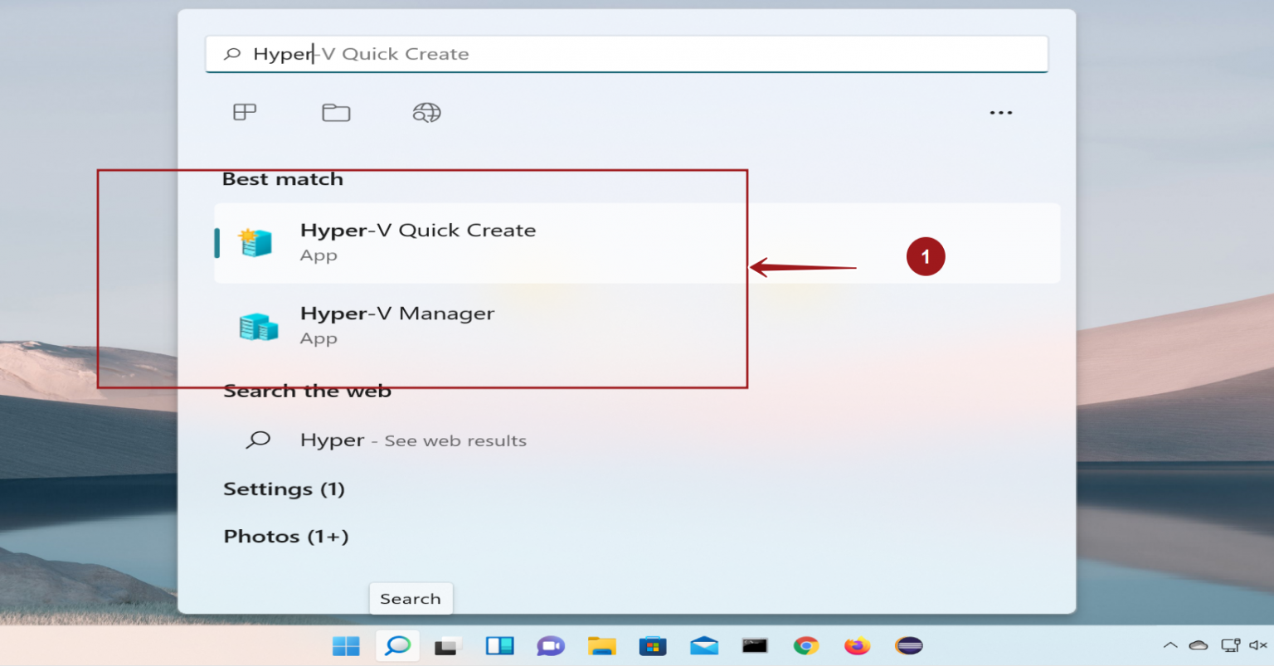The image size is (1274, 666).
Task: Open File Explorer from taskbar
Action: pos(601,645)
